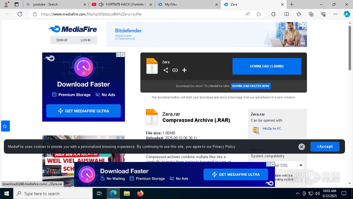The width and height of the screenshot is (353, 199).
Task: Click the plus icon to add Zera file
Action: tap(184, 70)
